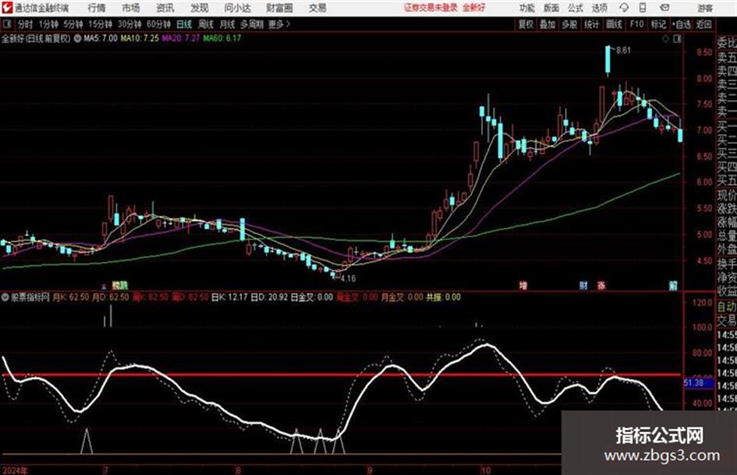Select the 日线 period tab
The image size is (737, 475).
coord(184,24)
